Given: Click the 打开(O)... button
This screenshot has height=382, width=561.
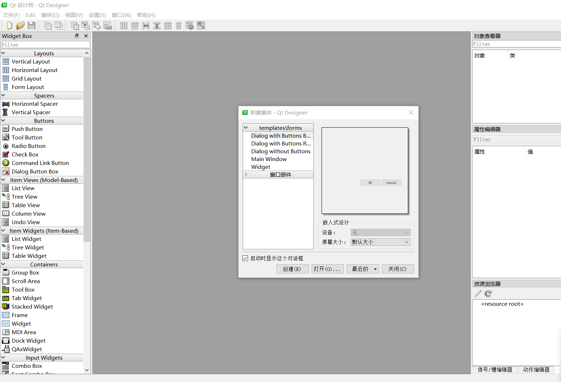Looking at the screenshot, I should (x=328, y=269).
